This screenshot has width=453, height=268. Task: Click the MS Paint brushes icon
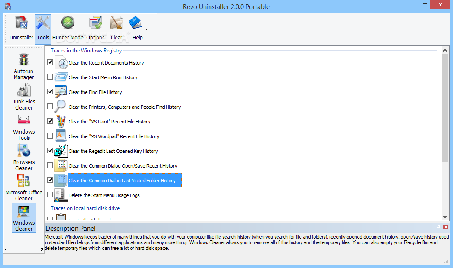61,121
